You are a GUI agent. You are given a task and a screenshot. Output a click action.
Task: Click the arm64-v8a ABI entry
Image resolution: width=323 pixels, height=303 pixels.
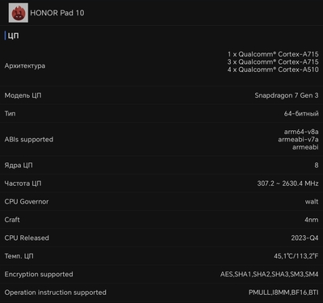click(301, 132)
